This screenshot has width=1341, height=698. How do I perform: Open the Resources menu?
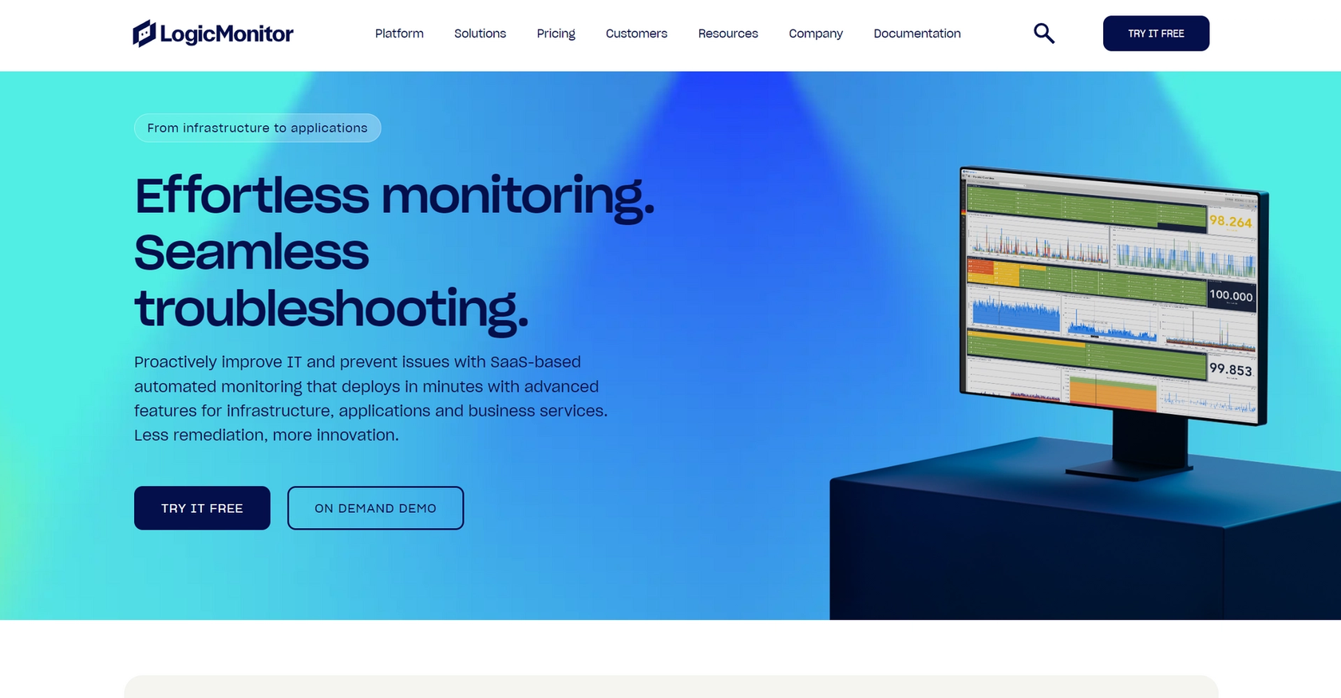pos(728,34)
